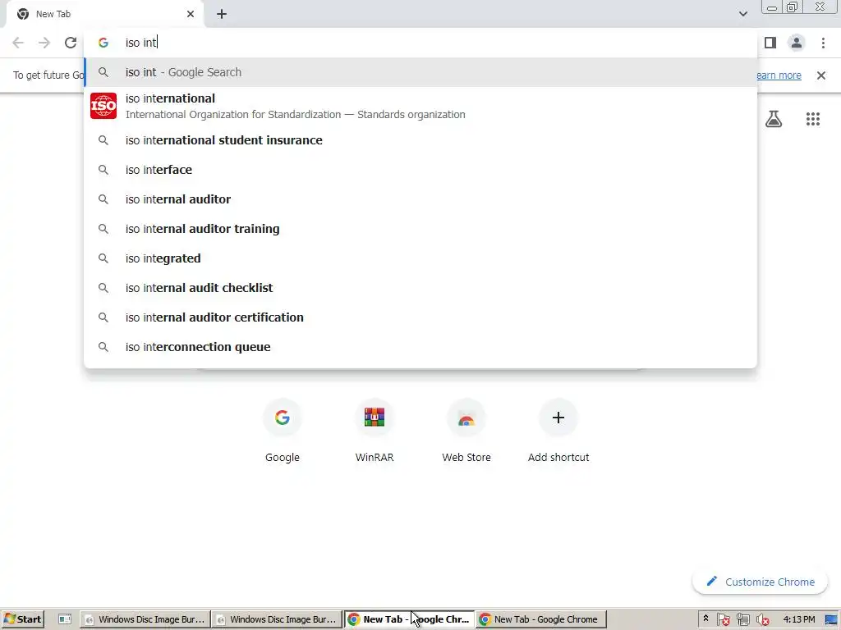Screen dimensions: 841x630
Task: Open the Chrome Labs flask icon
Action: tap(774, 119)
